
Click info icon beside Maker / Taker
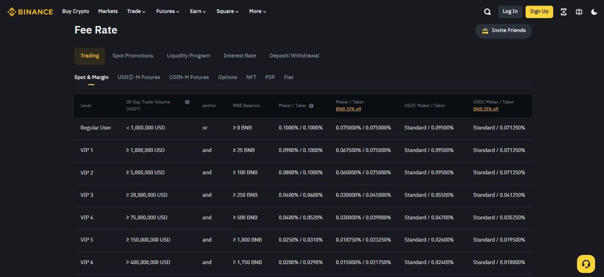(x=311, y=106)
